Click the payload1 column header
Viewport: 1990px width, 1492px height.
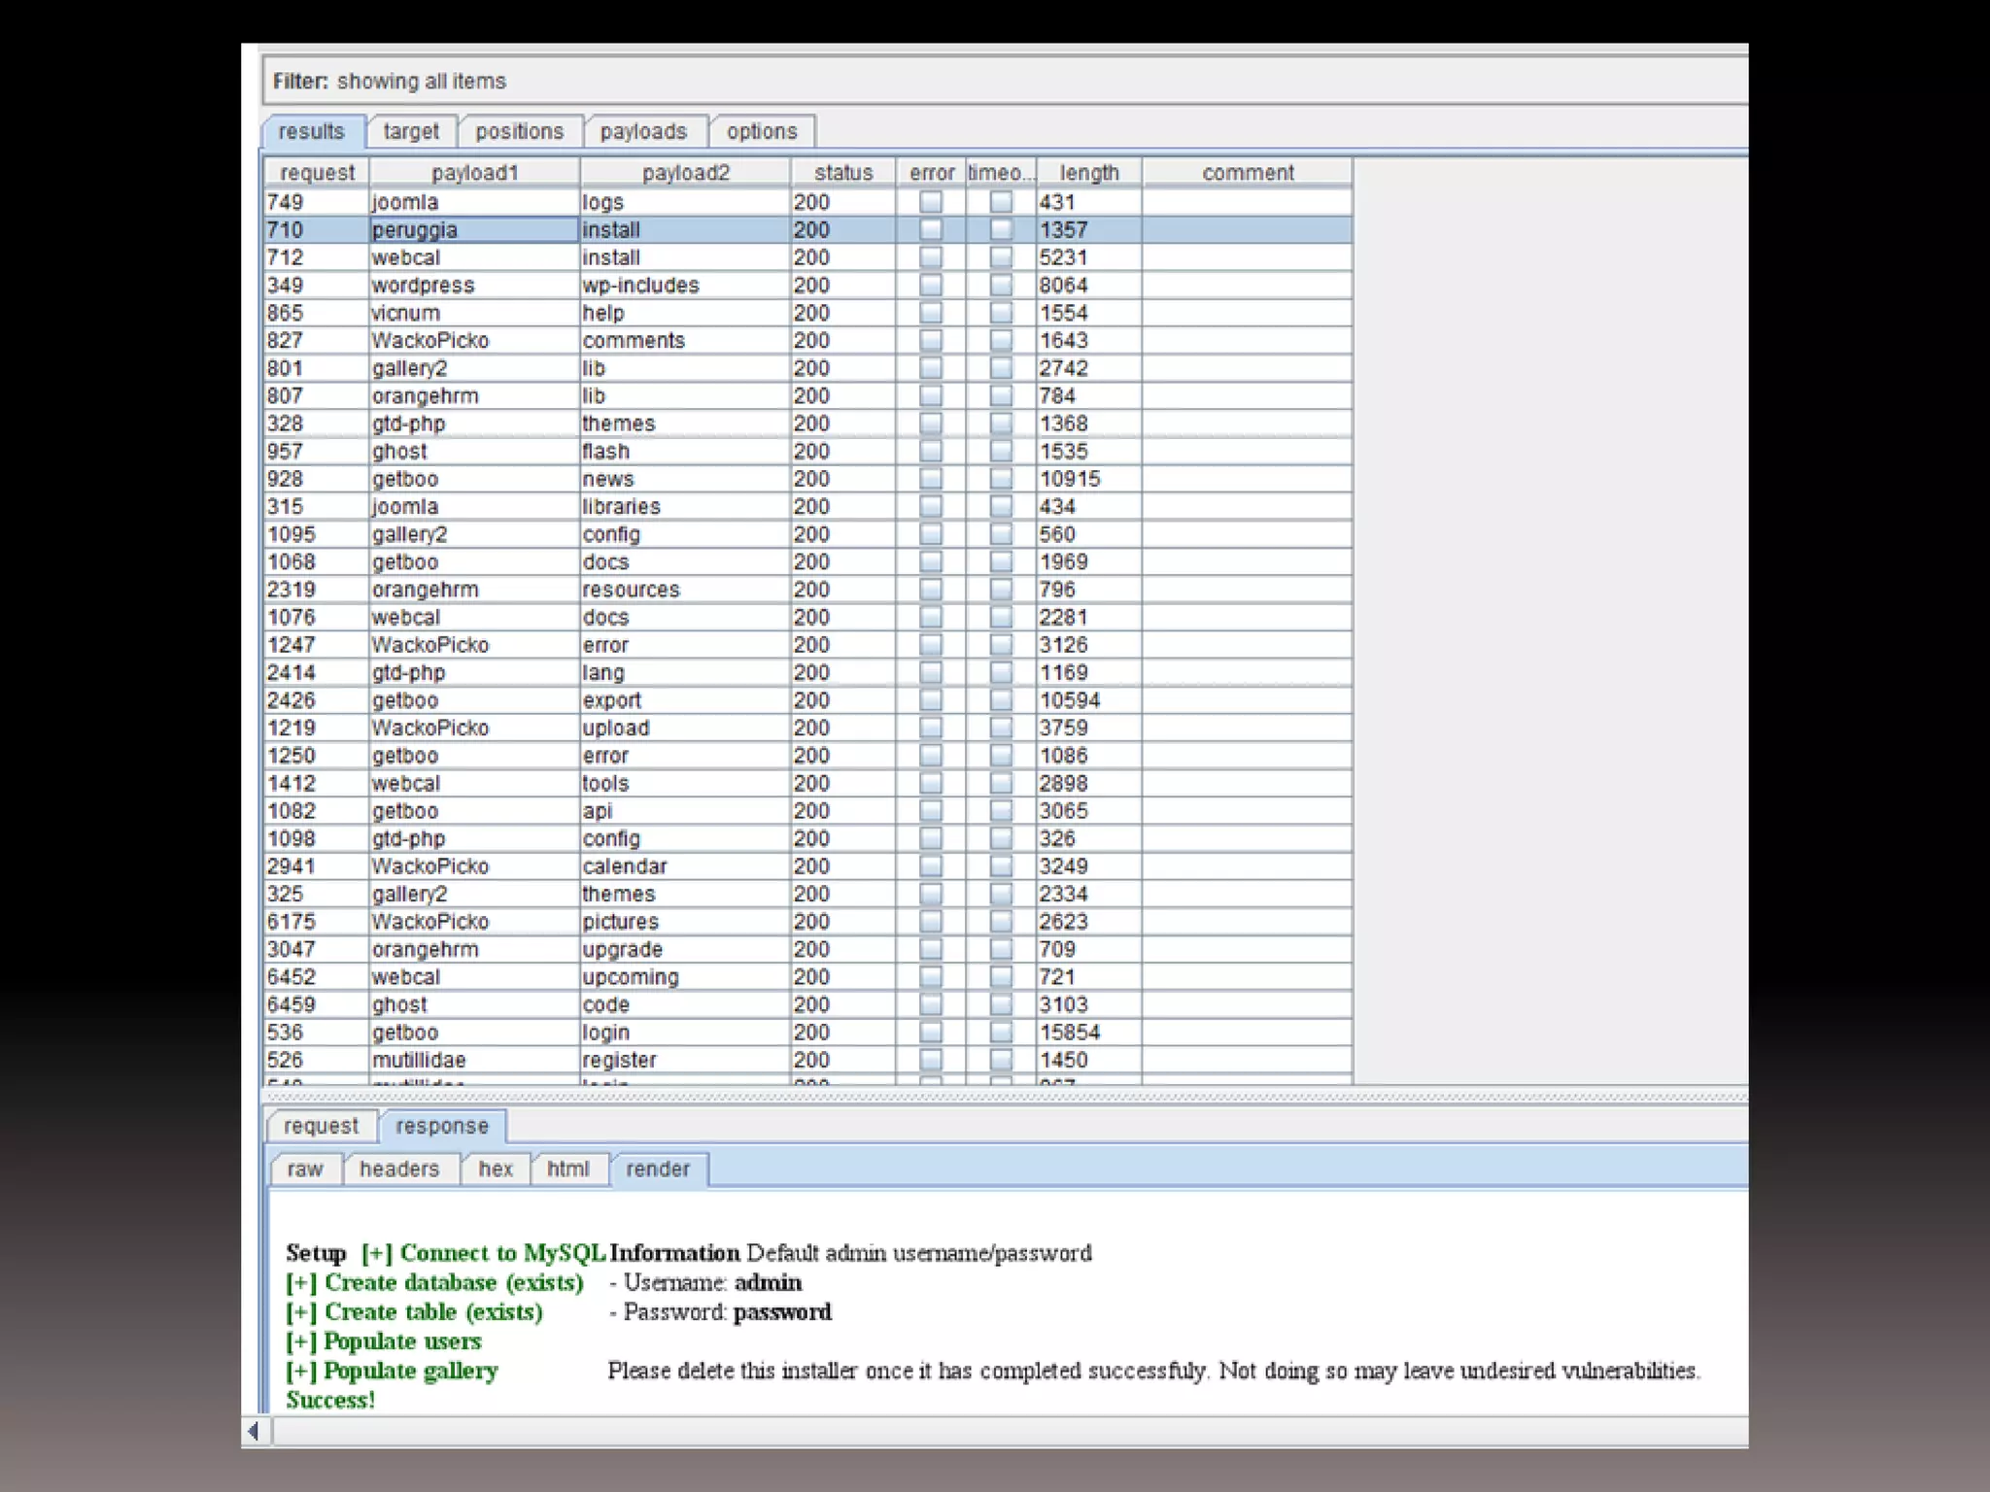point(474,173)
